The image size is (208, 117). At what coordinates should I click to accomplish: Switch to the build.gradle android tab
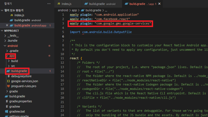(x=102, y=4)
